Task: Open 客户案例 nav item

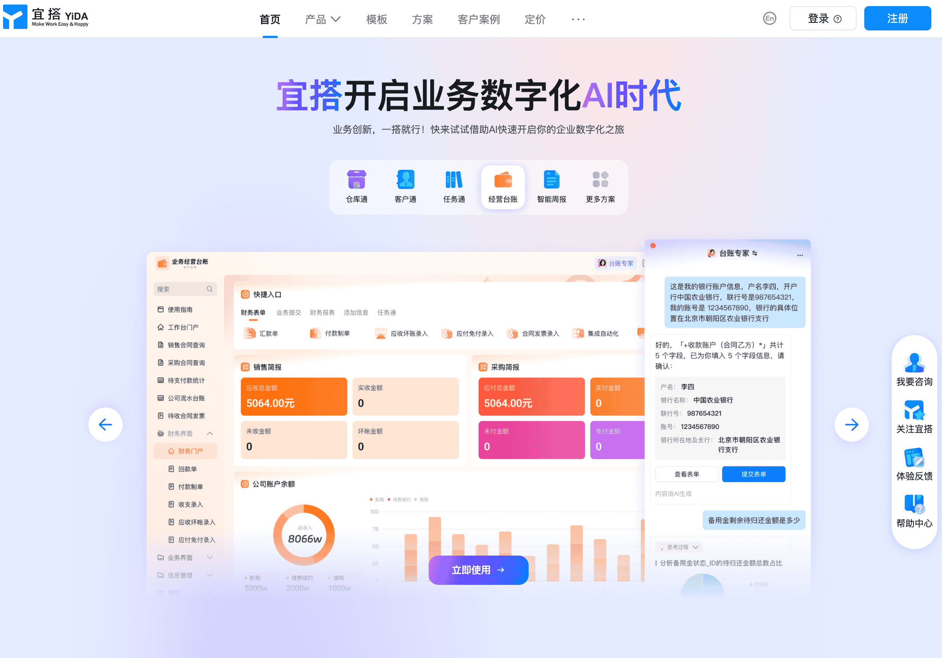Action: click(x=478, y=19)
